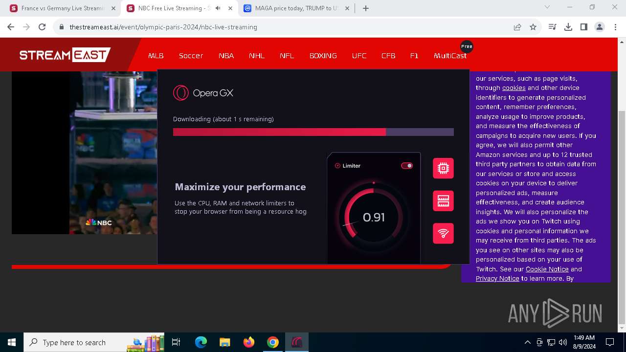Screen dimensions: 626x352
Task: Open the Chrome profile icon
Action: click(x=600, y=27)
